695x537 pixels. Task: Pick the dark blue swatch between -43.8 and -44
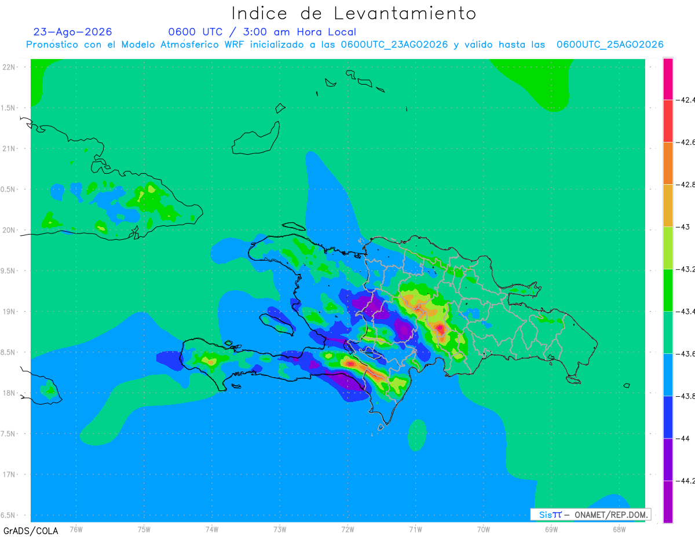click(x=668, y=417)
